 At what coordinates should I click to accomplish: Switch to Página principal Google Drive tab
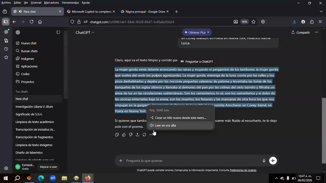(x=145, y=11)
